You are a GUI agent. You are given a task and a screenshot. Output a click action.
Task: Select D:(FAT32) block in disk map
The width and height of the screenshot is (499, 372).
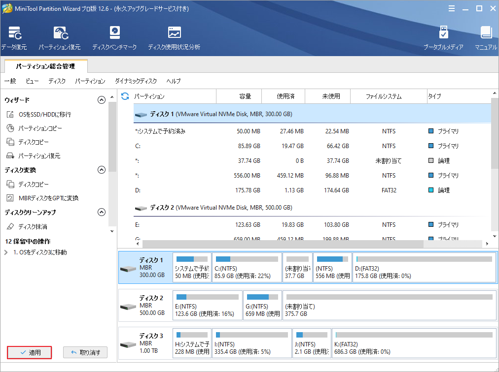pyautogui.click(x=424, y=268)
